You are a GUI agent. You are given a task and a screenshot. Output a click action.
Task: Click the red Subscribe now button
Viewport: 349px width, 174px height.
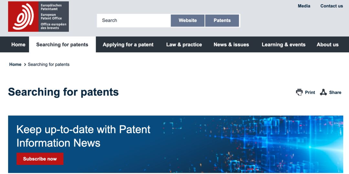point(40,159)
